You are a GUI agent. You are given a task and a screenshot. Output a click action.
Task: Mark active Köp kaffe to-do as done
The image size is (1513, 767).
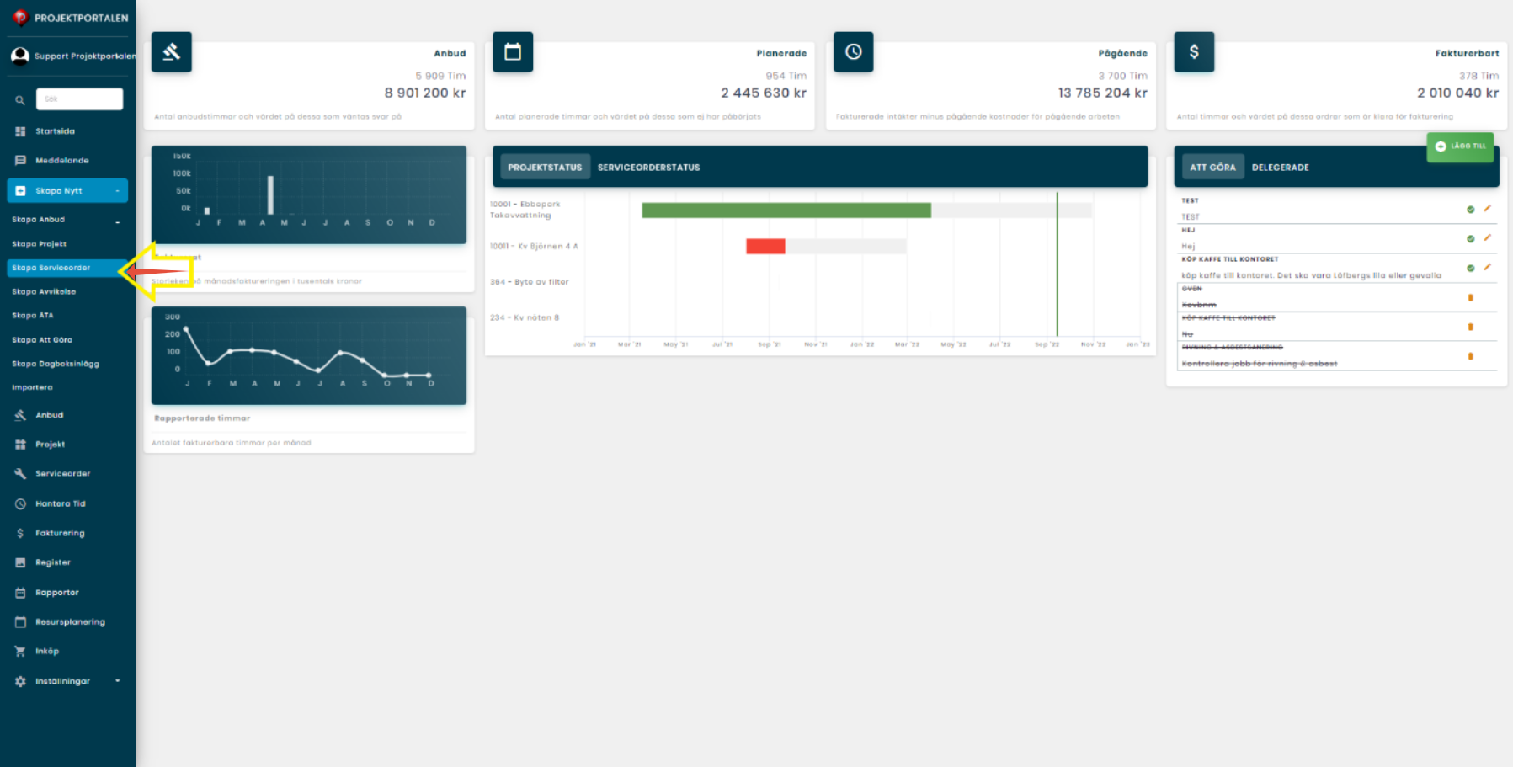click(x=1471, y=269)
